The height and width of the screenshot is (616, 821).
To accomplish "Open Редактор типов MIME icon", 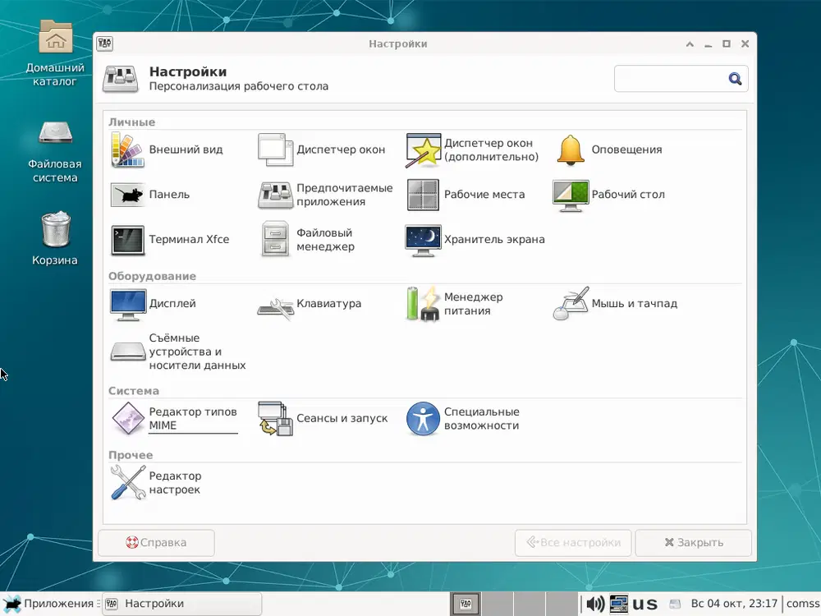I will point(127,419).
